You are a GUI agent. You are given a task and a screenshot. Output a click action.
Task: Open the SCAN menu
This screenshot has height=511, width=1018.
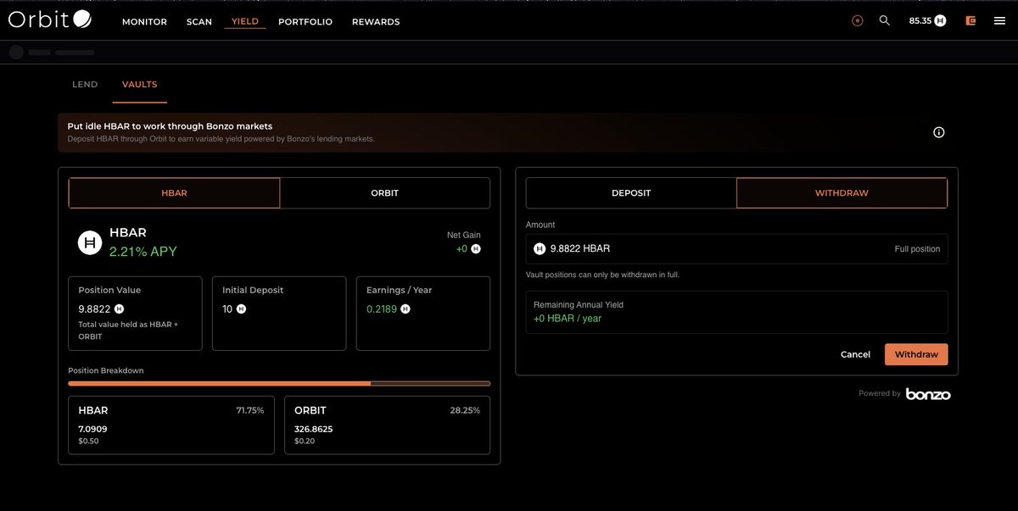click(199, 22)
